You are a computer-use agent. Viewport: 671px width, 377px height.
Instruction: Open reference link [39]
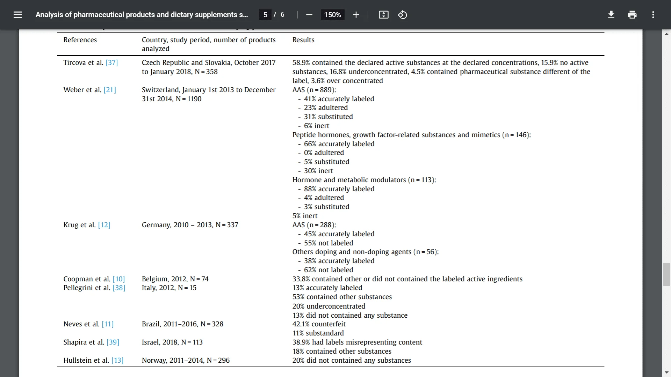click(x=113, y=342)
